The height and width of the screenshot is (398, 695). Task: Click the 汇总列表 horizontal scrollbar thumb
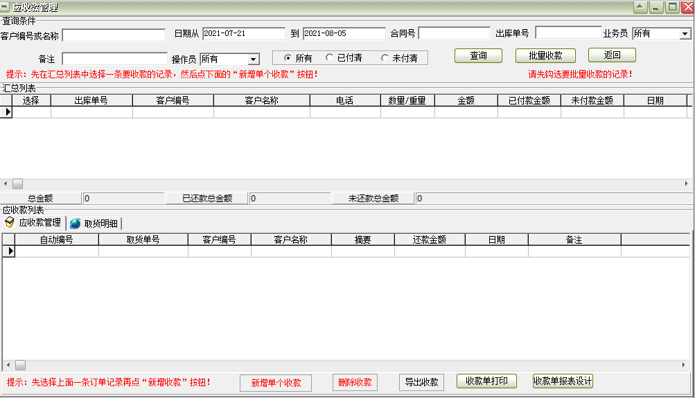(18, 183)
